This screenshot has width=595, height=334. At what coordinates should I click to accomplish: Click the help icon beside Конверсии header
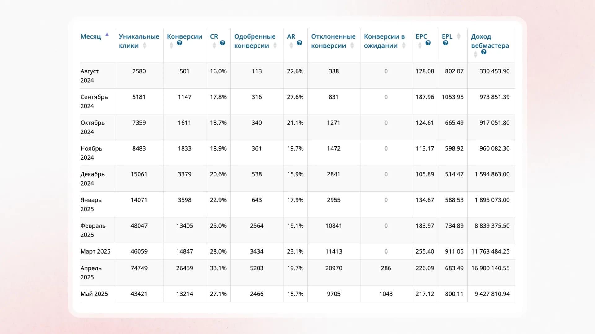179,43
